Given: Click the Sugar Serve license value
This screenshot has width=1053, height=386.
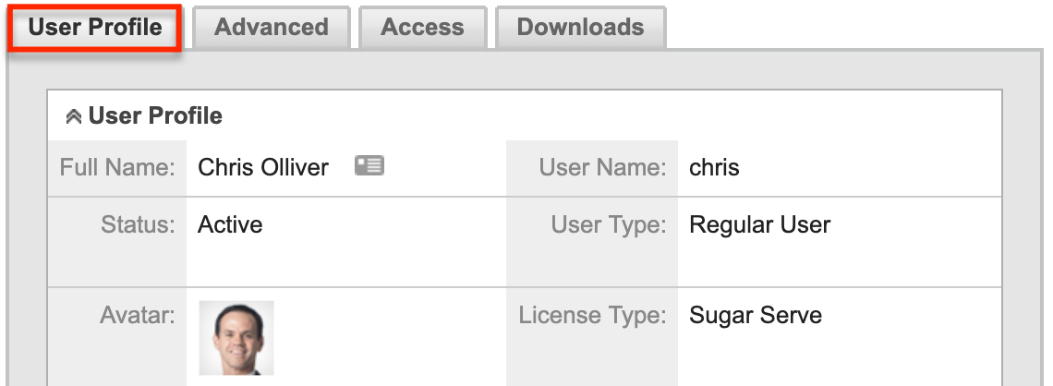Looking at the screenshot, I should [755, 316].
